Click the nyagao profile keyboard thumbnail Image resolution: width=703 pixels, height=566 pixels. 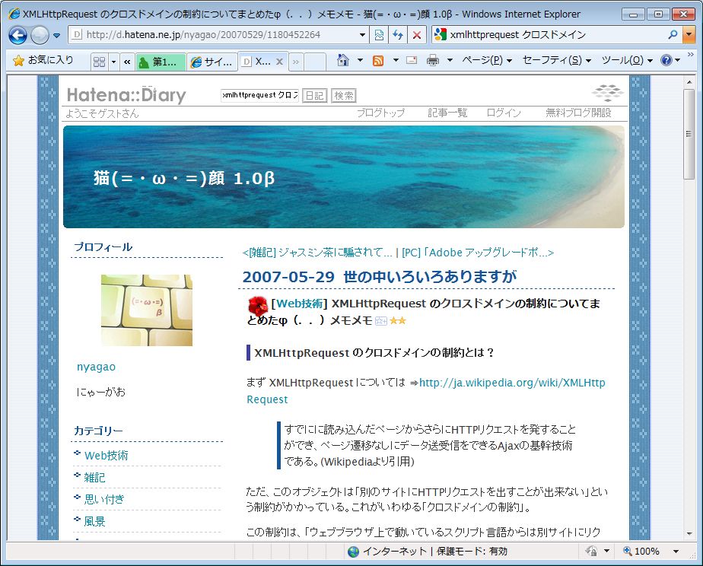coord(146,310)
